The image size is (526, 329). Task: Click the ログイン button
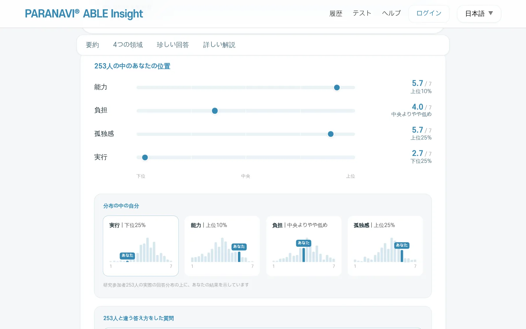(429, 13)
